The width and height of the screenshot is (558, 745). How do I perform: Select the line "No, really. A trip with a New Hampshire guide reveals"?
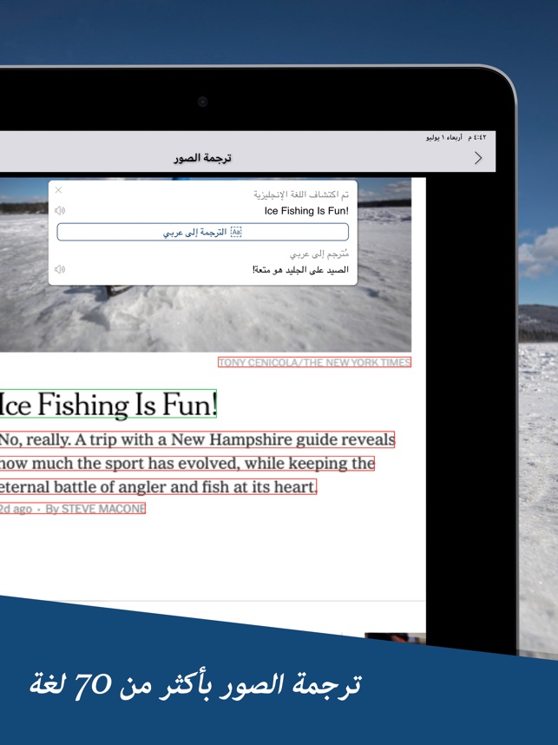pos(197,439)
